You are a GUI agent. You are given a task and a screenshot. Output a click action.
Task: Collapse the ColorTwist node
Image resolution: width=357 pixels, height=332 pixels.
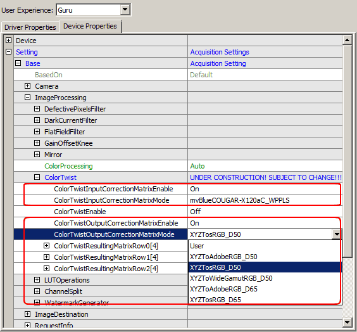click(x=37, y=177)
